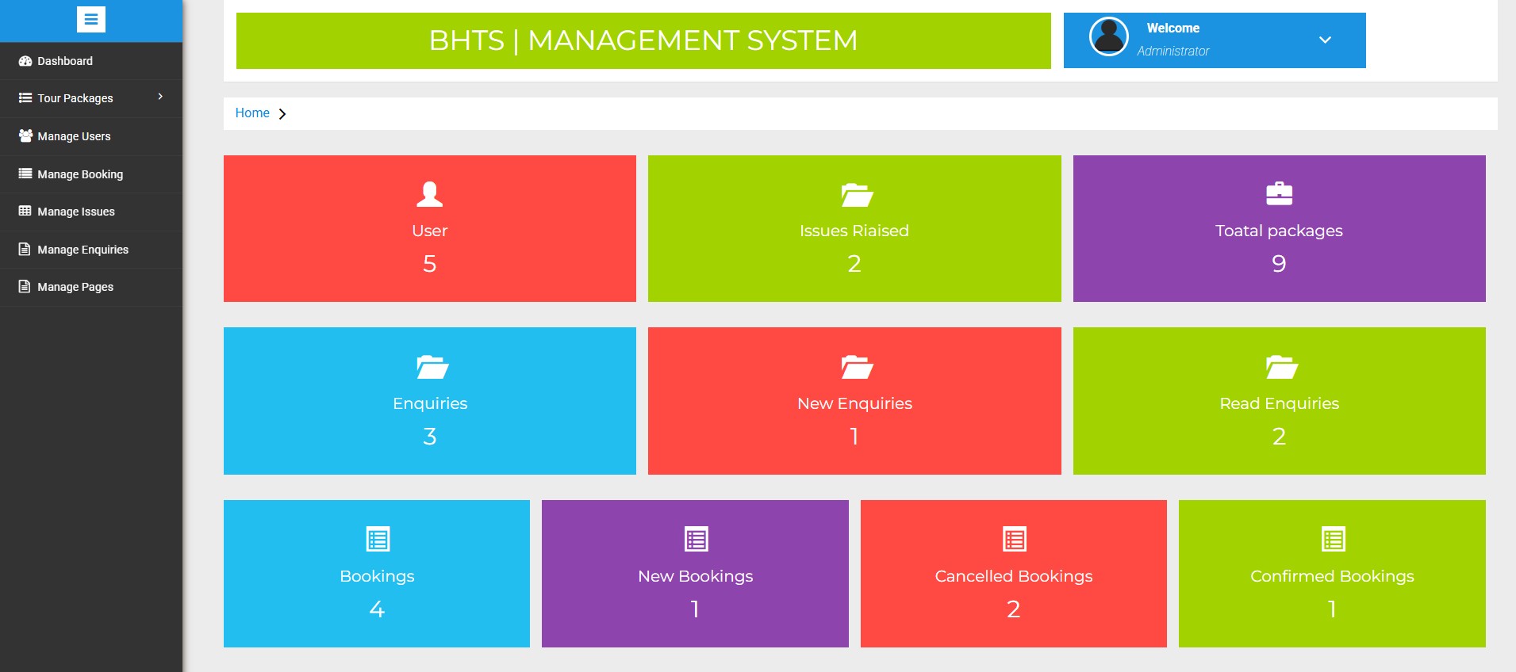Open the Welcome Administrator dropdown arrow
1516x672 pixels.
pos(1325,40)
